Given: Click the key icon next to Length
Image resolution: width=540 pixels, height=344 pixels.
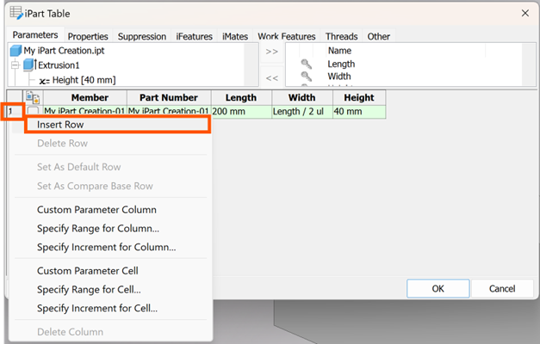Looking at the screenshot, I should (305, 64).
